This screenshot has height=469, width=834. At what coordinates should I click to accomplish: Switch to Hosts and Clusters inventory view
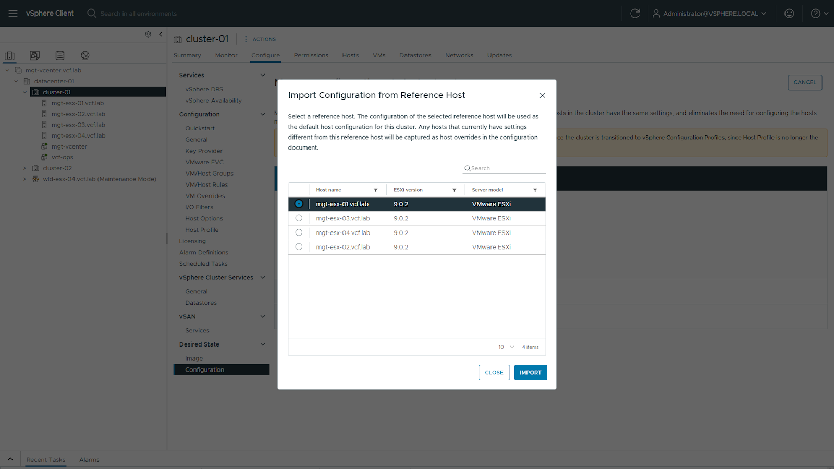coord(10,55)
